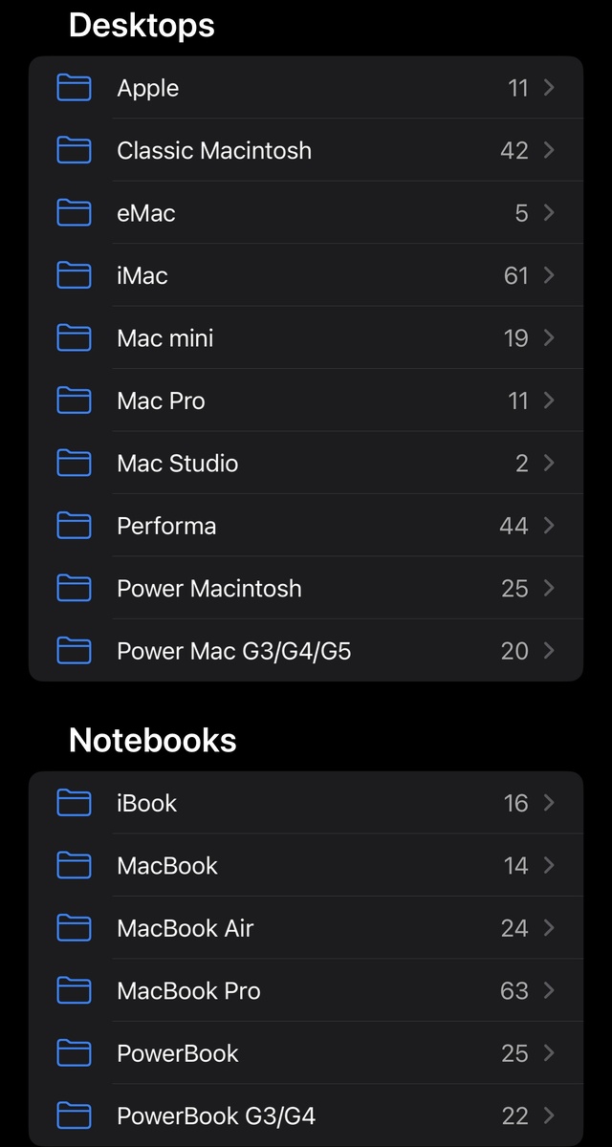Open the Mac Pro category
Screen dimensions: 612x1147
point(306,400)
